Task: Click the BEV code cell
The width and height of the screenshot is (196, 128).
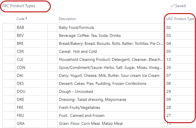Action: pyautogui.click(x=21, y=36)
